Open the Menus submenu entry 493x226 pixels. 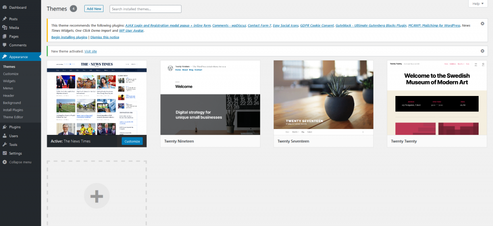coord(8,88)
